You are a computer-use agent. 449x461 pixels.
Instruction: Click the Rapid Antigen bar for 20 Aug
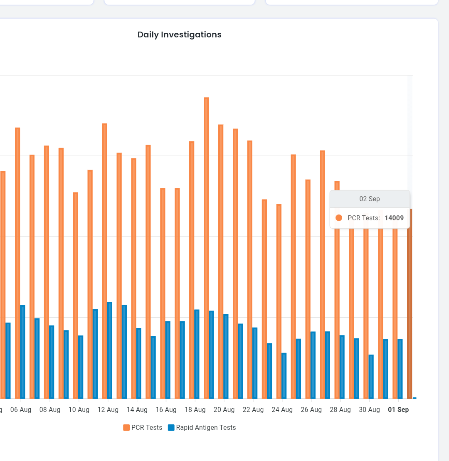tap(226, 356)
